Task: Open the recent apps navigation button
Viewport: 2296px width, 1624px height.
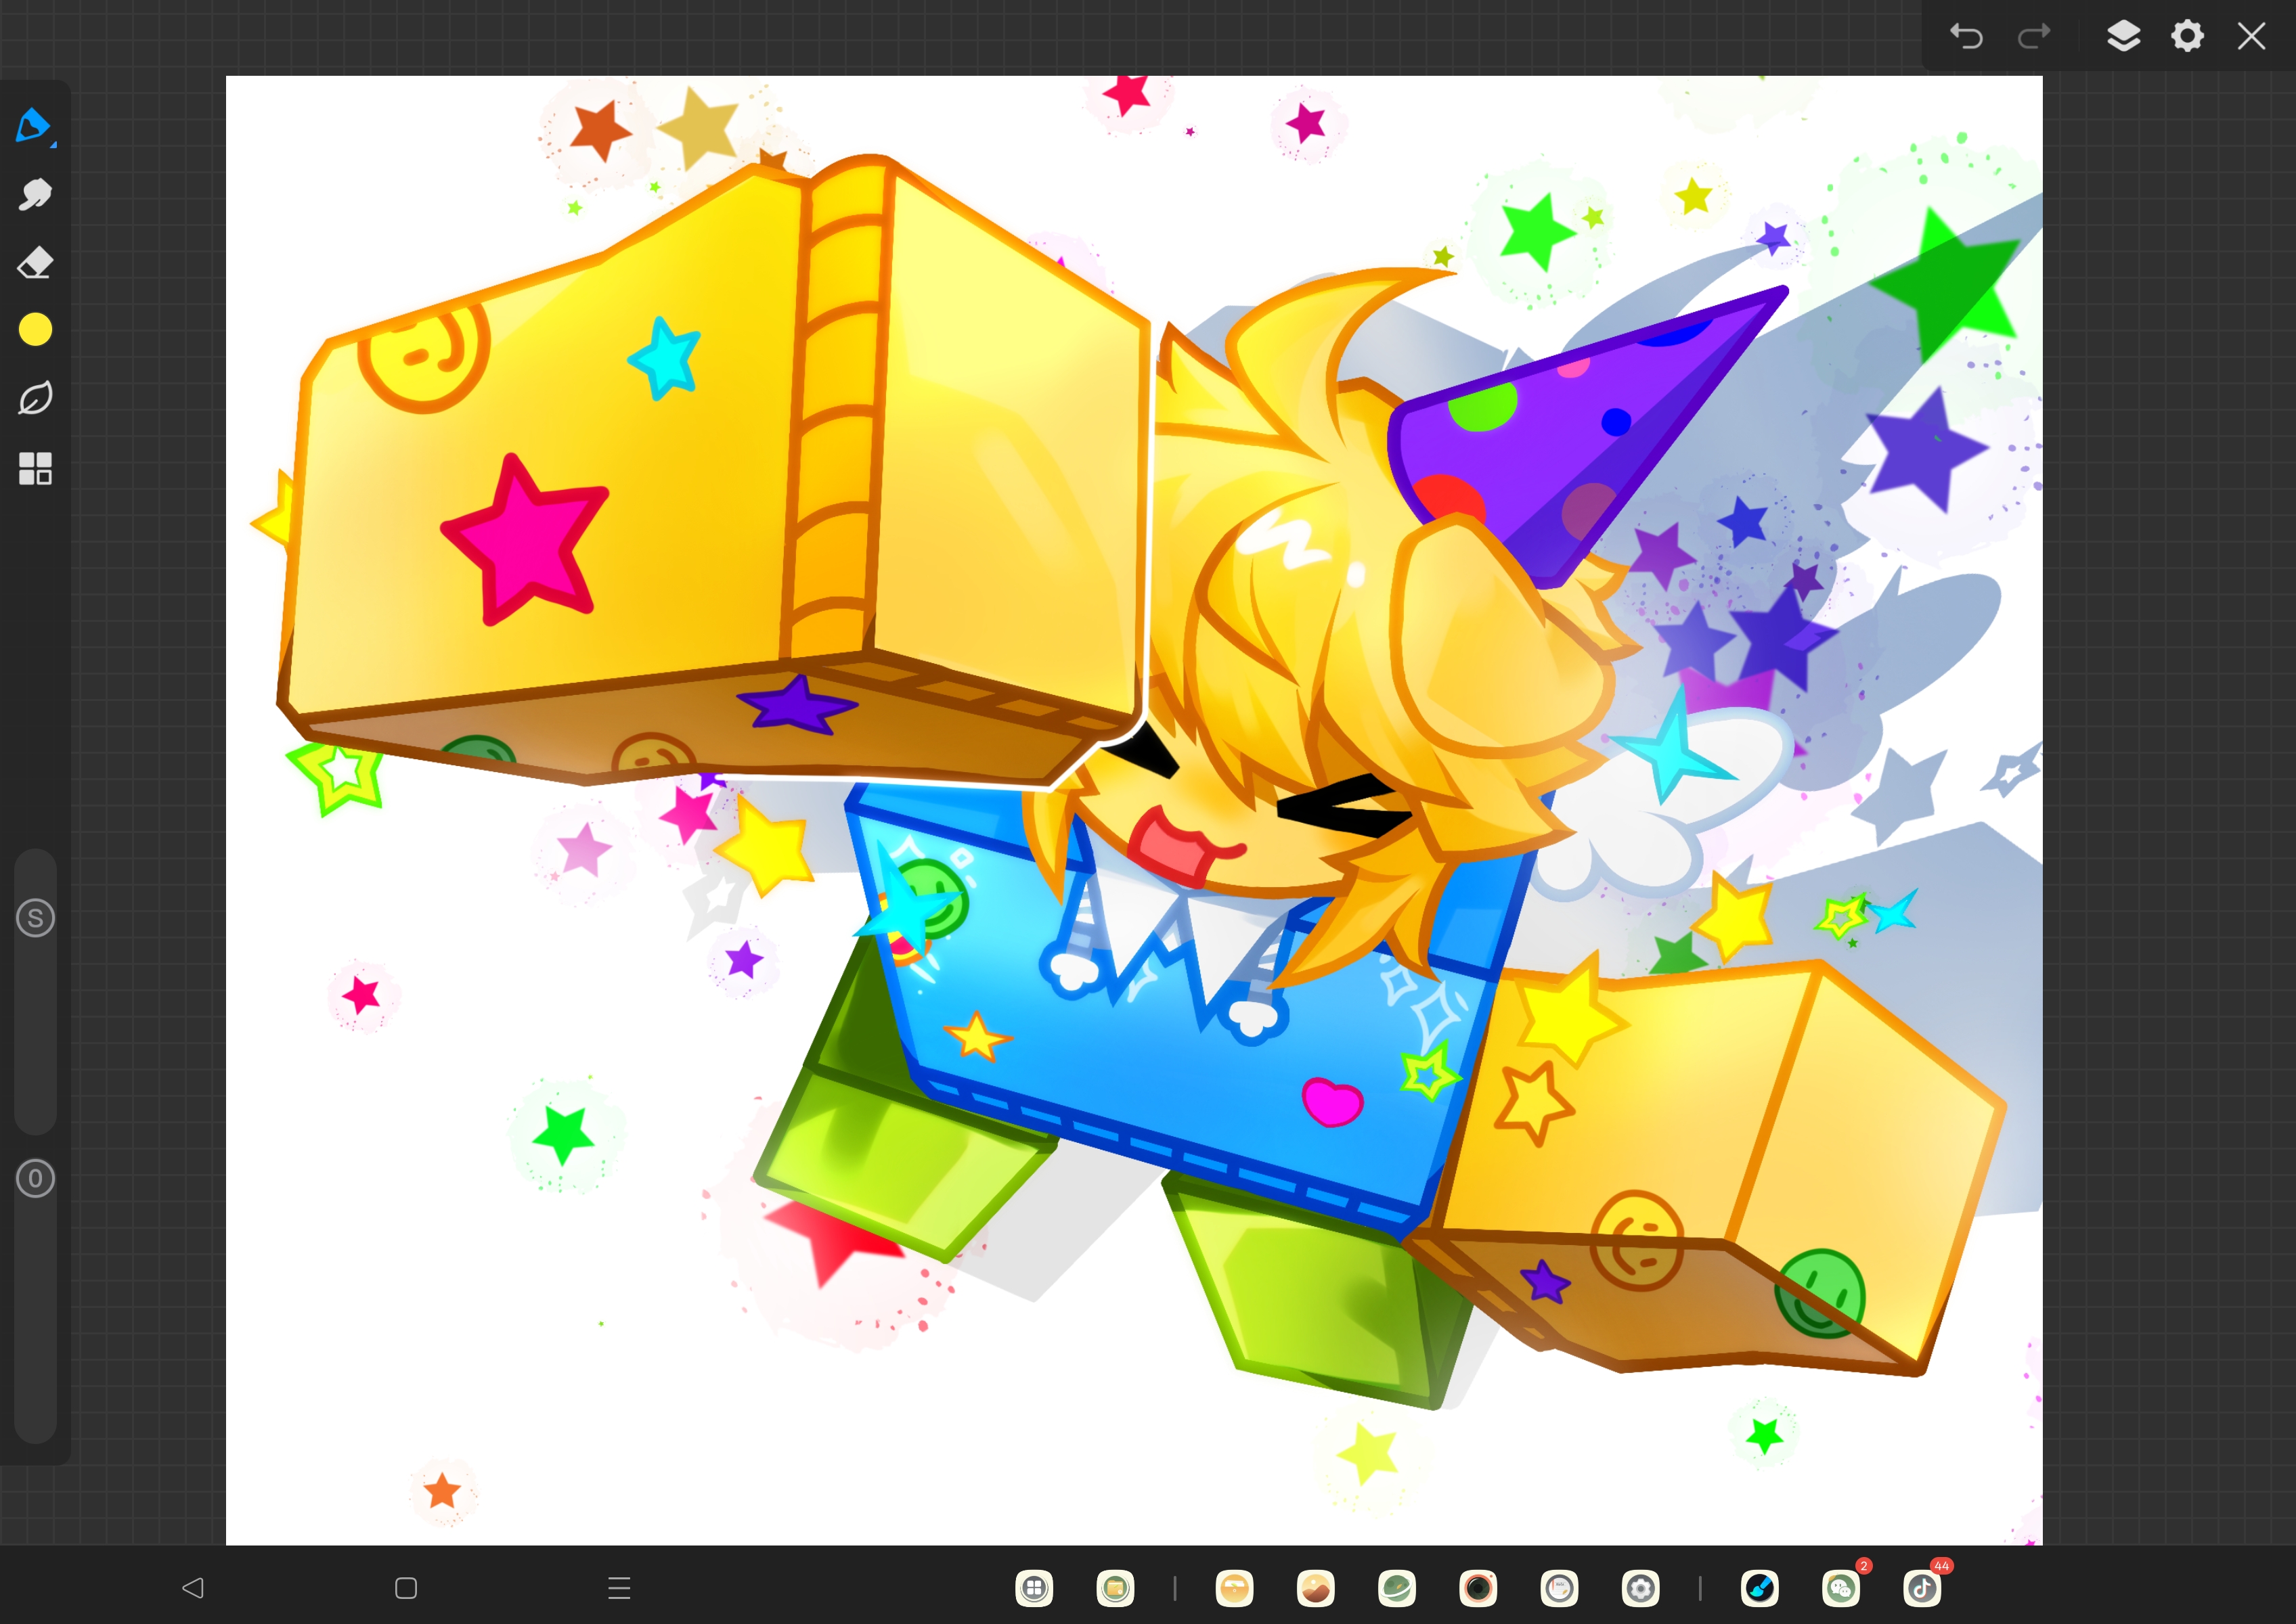Action: tap(619, 1587)
